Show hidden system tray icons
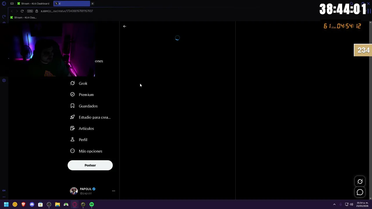 point(334,204)
